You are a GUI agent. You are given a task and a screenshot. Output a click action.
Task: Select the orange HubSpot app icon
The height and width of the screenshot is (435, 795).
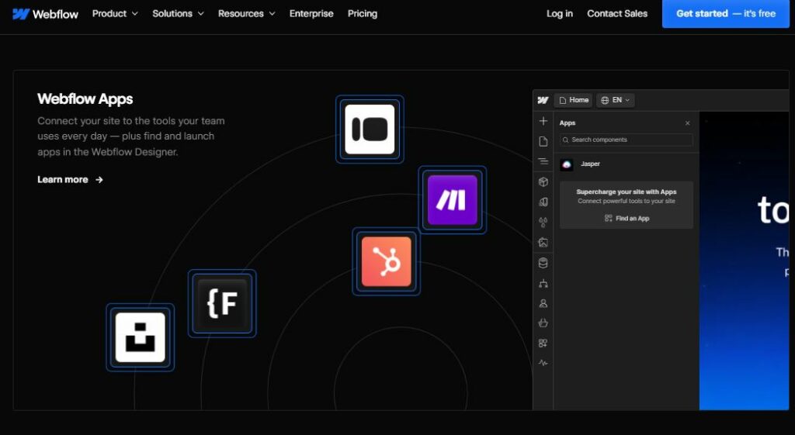tap(387, 261)
